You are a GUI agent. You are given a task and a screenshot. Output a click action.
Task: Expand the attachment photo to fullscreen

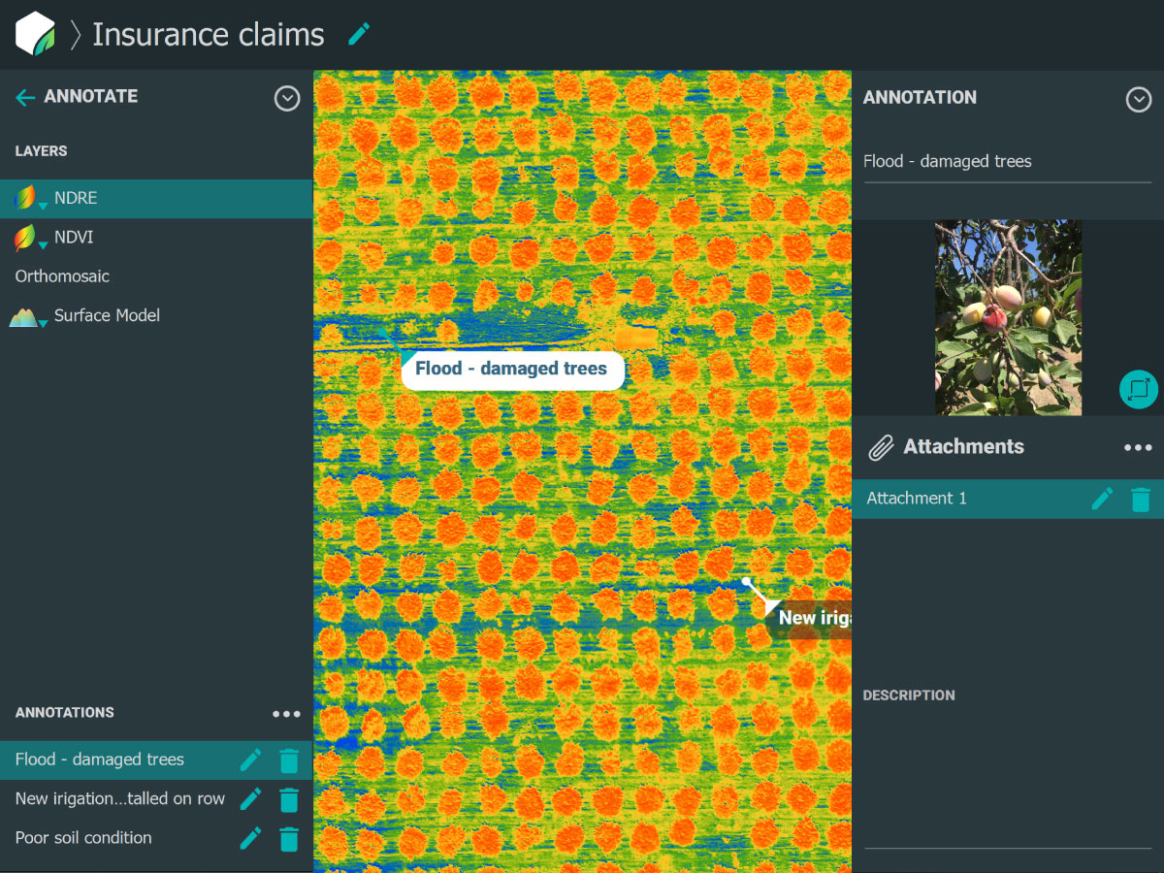[1138, 389]
